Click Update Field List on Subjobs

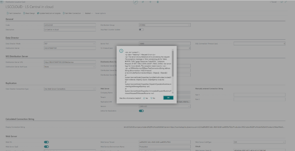click(49, 13)
